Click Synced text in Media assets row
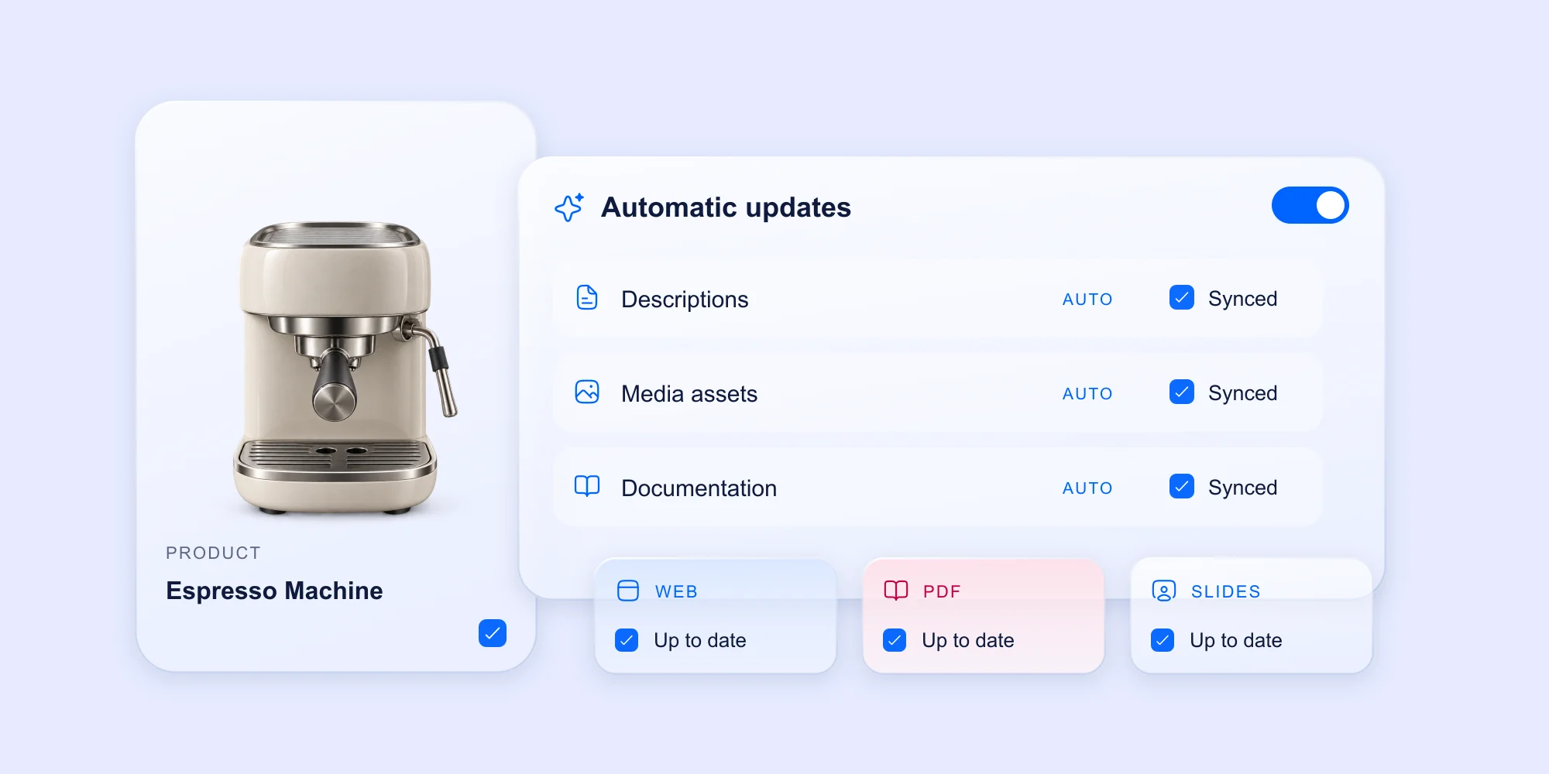This screenshot has height=774, width=1549. 1242,393
